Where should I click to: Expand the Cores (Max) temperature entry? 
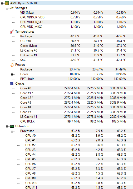click(x=12, y=46)
